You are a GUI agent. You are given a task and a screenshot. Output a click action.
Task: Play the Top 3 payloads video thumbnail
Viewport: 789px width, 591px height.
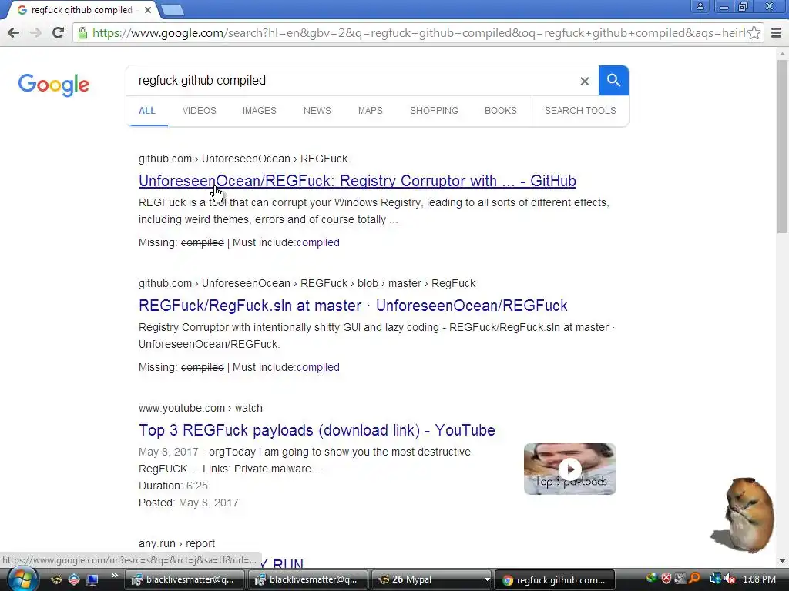[x=569, y=469]
